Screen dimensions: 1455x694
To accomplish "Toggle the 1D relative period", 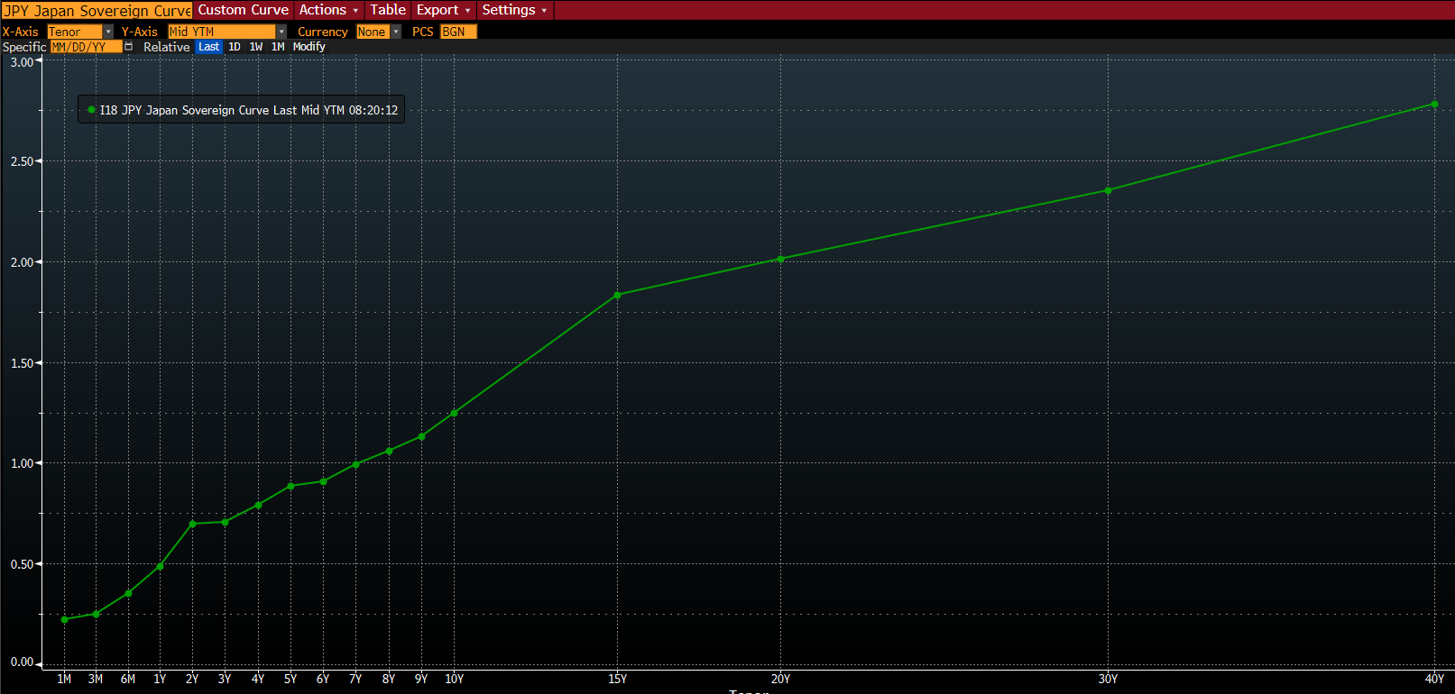I will pyautogui.click(x=235, y=47).
